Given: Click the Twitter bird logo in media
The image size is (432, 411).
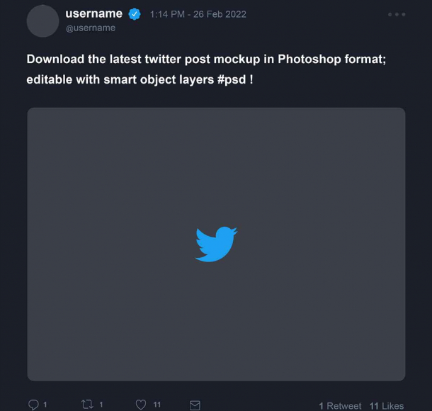Looking at the screenshot, I should (216, 244).
